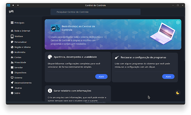Viewport: 191px width, 115px height.
Task: Open Aparência, desempenho e usabilidade with Abrir
Action: pyautogui.click(x=101, y=77)
